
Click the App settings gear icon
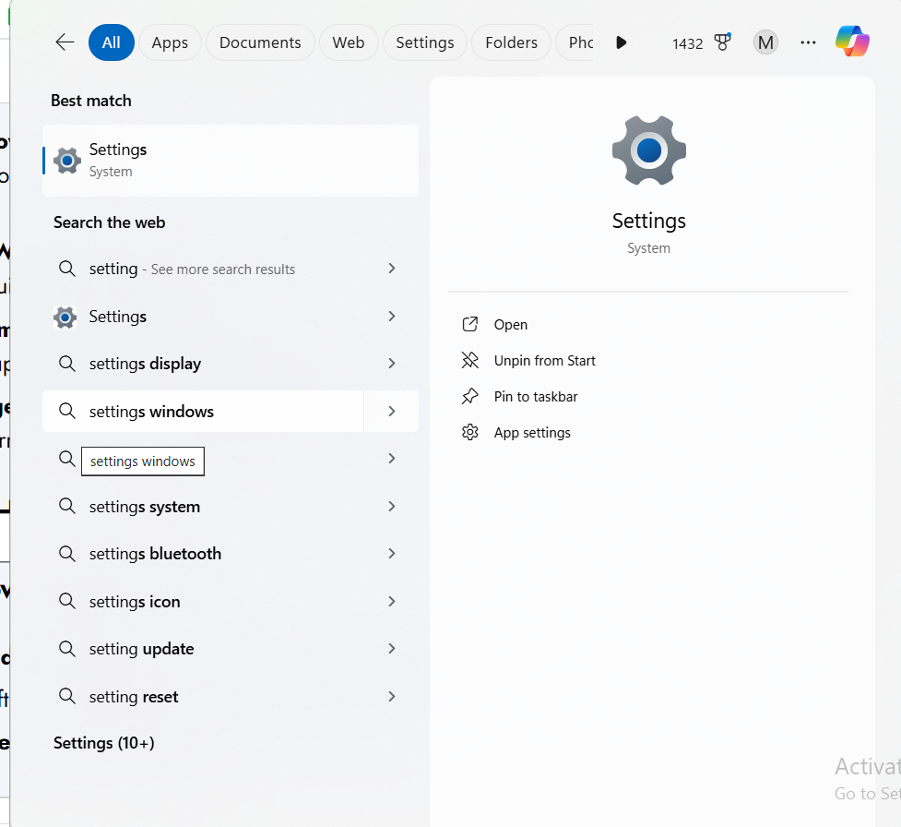470,433
